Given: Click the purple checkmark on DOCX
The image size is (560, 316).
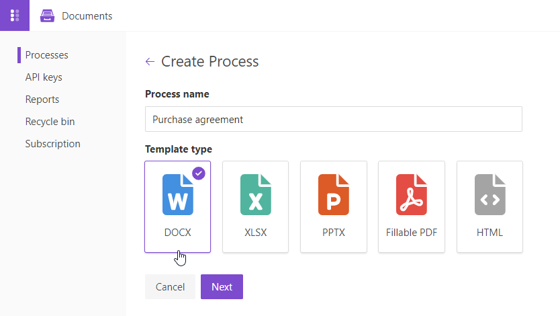Looking at the screenshot, I should tap(199, 173).
